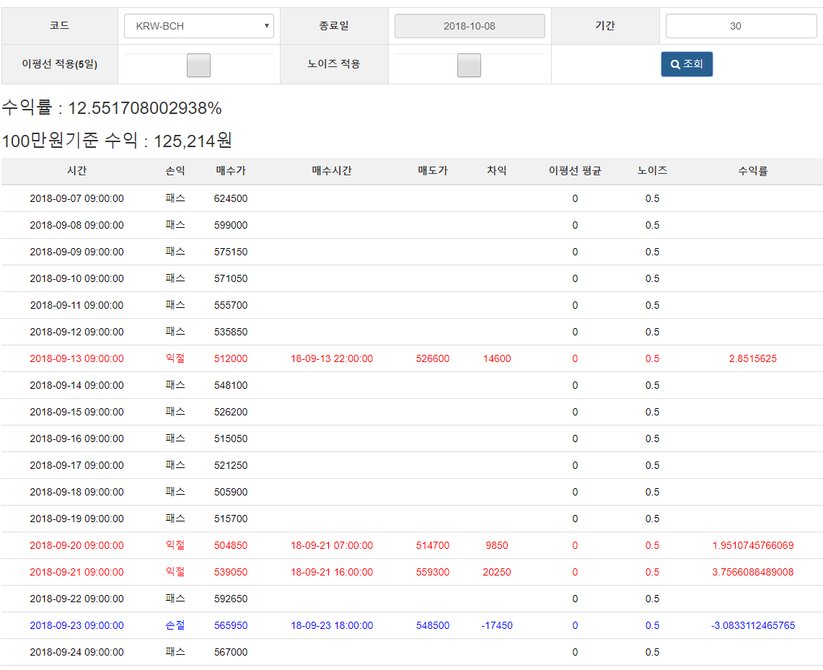Select the 2018-09-15 09:00:00 time cell
This screenshot has height=670, width=823.
(76, 412)
